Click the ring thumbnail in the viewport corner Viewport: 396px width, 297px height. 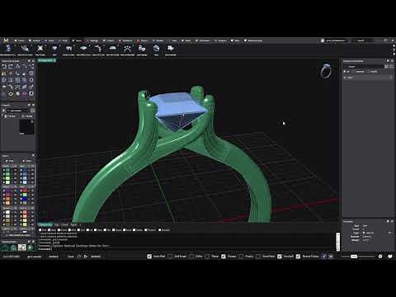tap(326, 71)
